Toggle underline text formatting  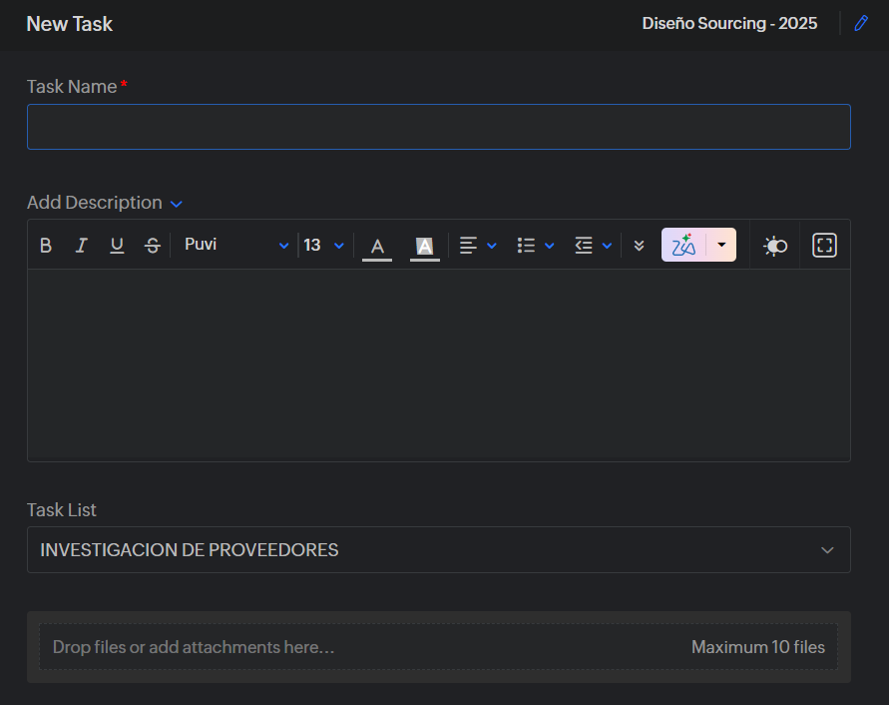pyautogui.click(x=117, y=246)
